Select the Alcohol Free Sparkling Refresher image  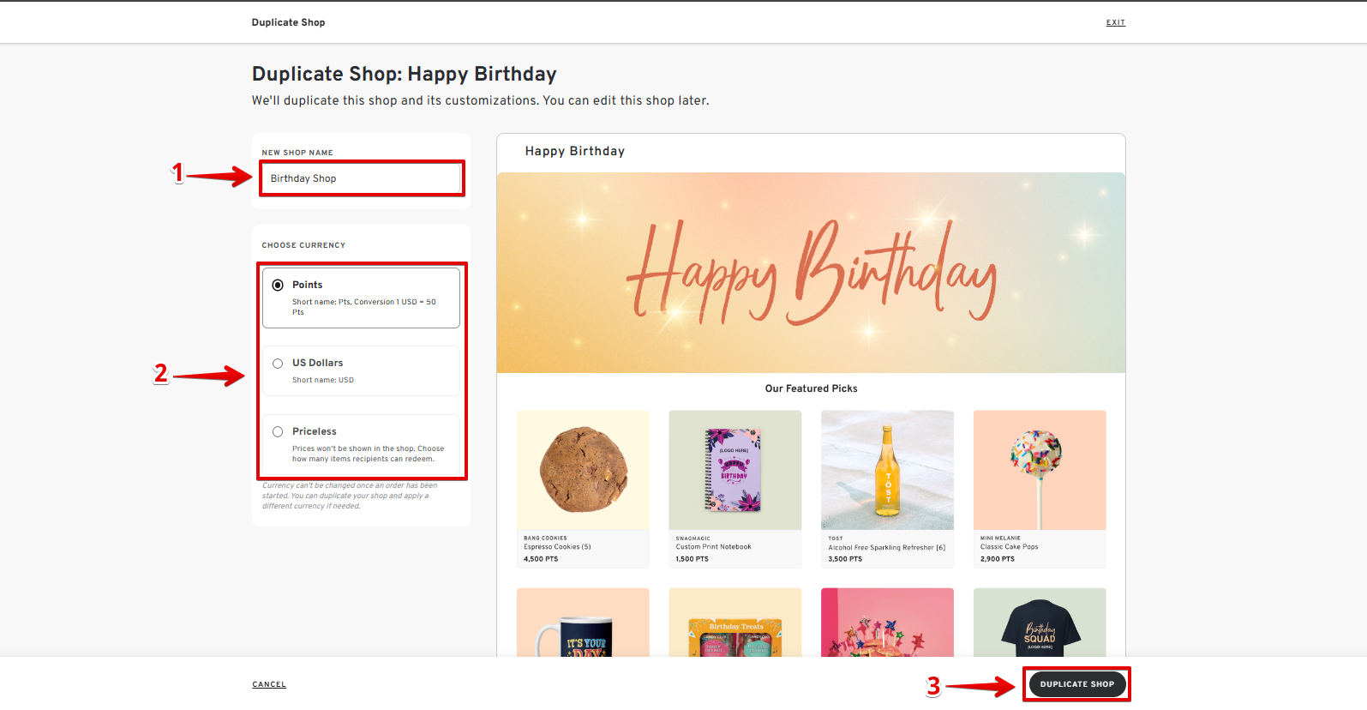coord(887,470)
